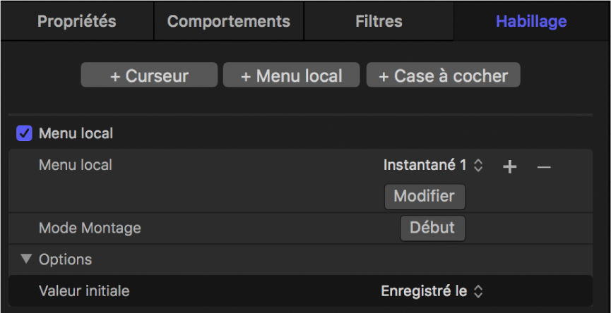
Task: Click the minus icon to remove the snapshot
Action: coord(543,166)
